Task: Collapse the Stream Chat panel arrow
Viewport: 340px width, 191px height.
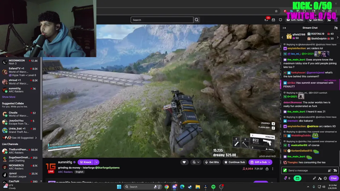Action: 284,28
